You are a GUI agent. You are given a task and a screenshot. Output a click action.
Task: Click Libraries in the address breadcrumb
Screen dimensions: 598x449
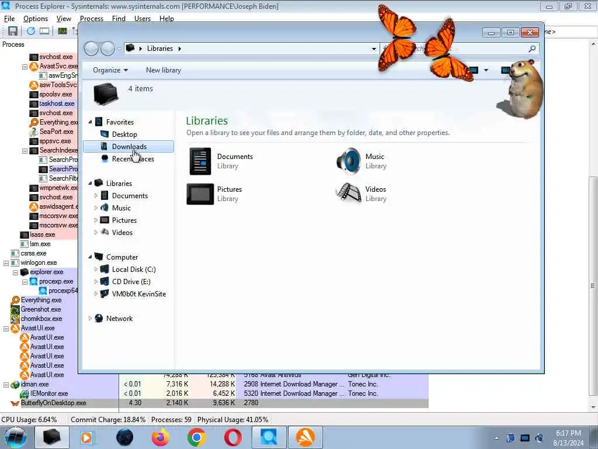(160, 49)
